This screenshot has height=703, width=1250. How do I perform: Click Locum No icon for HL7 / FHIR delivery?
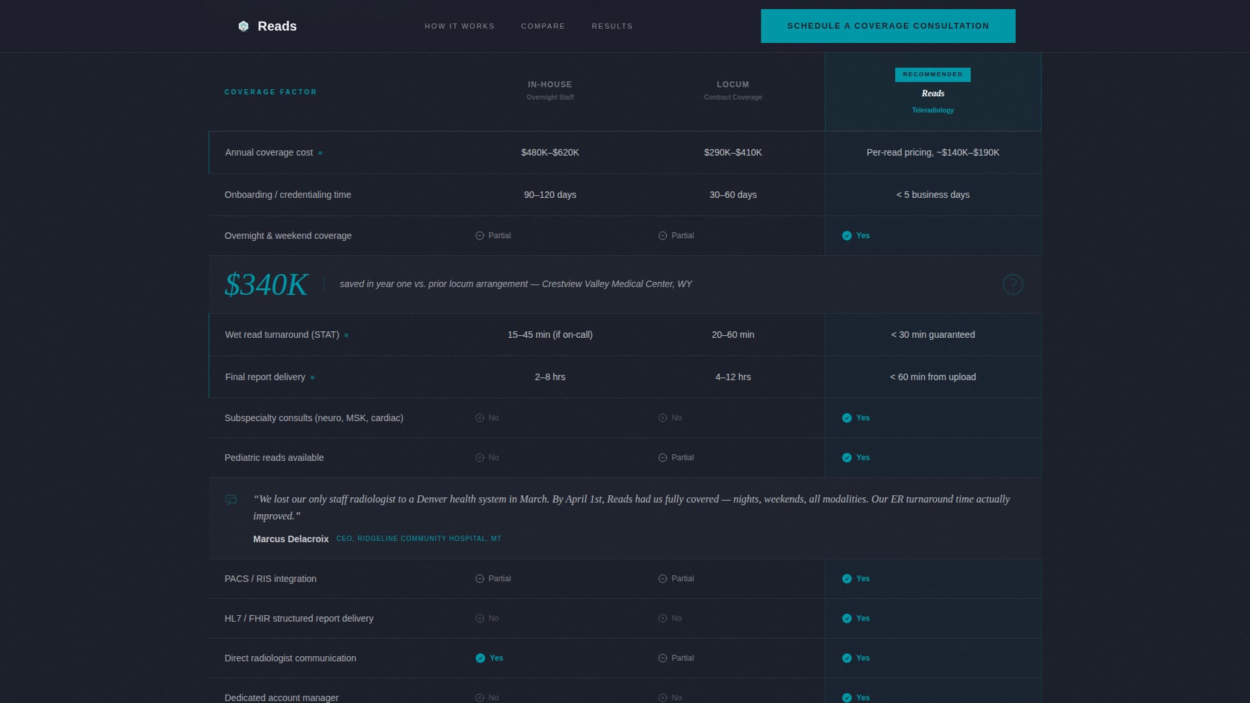[663, 618]
